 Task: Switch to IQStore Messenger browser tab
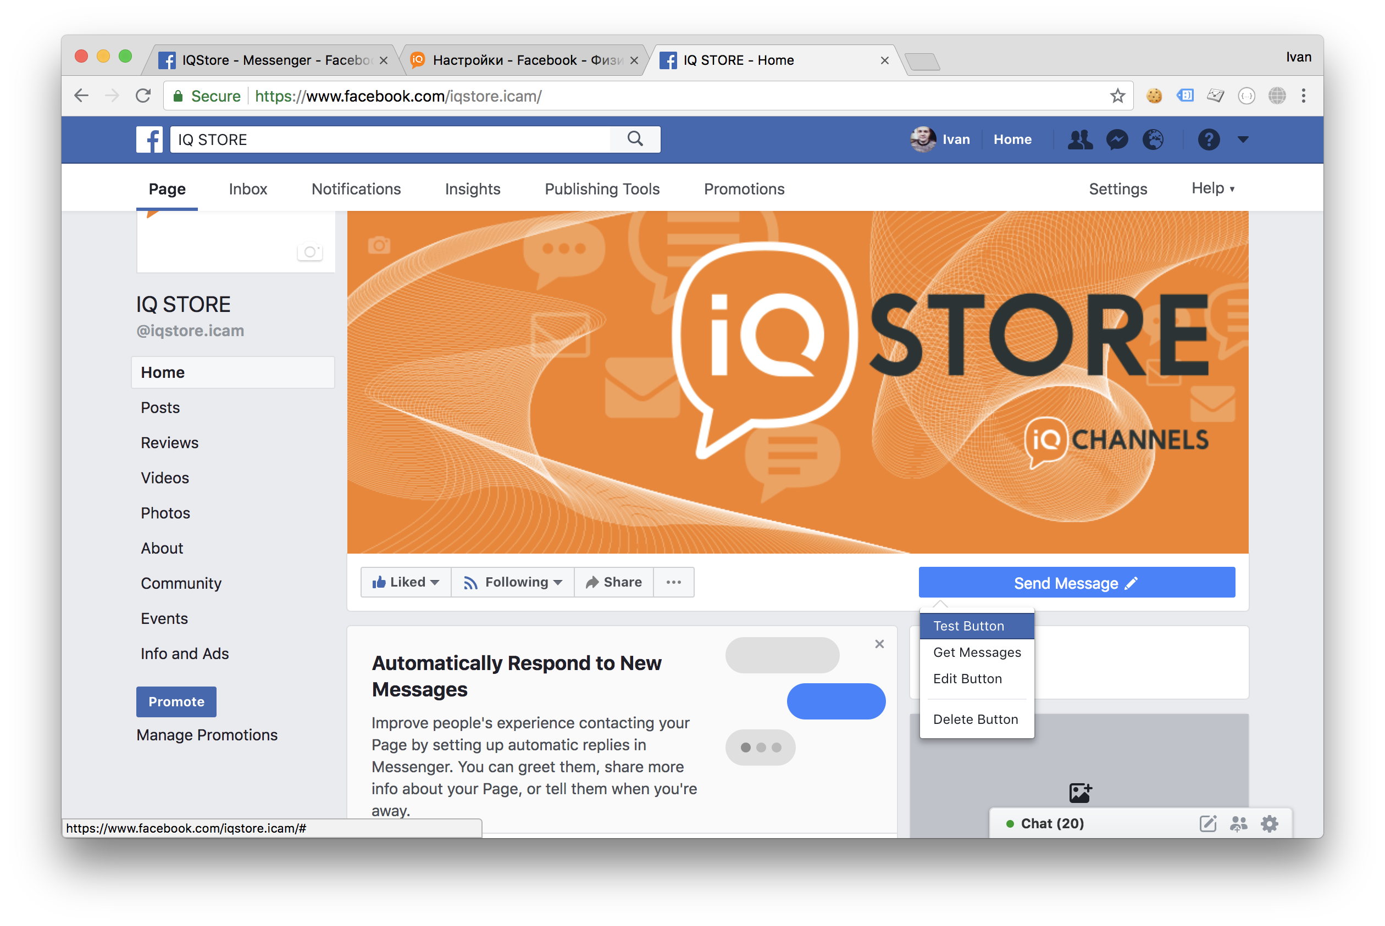pyautogui.click(x=272, y=60)
